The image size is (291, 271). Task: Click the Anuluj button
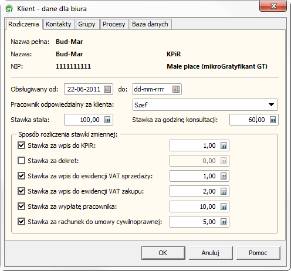211,253
